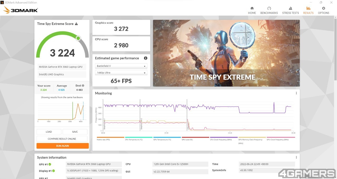Click the 3DMark Advanced Edition title bar icon
The image size is (337, 179).
(2, 2)
